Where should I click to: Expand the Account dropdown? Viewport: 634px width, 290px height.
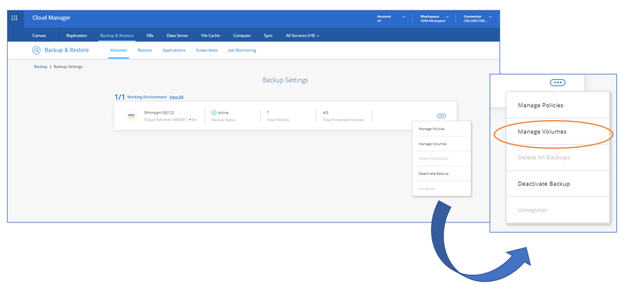click(402, 17)
